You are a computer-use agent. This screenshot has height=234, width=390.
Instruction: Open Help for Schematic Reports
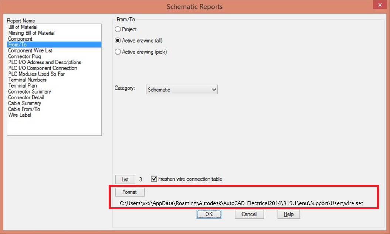[x=288, y=214]
